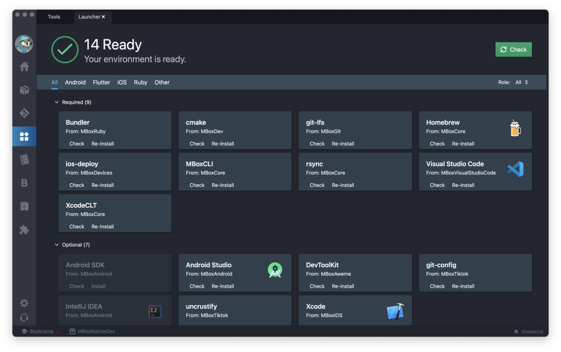This screenshot has width=561, height=352.
Task: Click Check on the Android SDK card
Action: [x=76, y=286]
